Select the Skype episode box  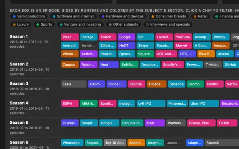(145, 45)
